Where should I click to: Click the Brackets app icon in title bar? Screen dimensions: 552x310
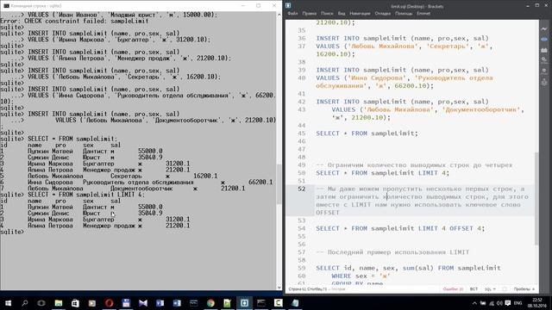288,5
